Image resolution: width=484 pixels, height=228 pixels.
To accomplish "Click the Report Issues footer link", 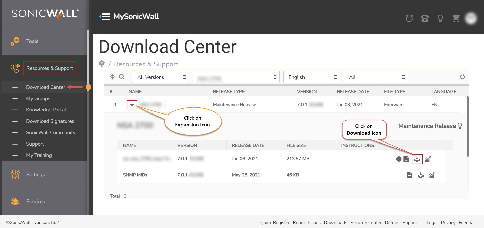I will (x=307, y=223).
